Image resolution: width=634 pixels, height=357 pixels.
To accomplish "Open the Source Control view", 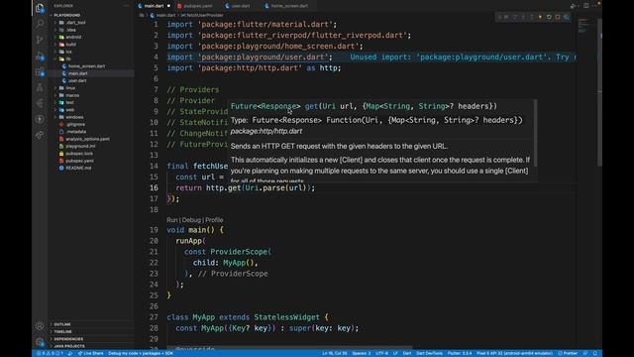I will point(40,40).
